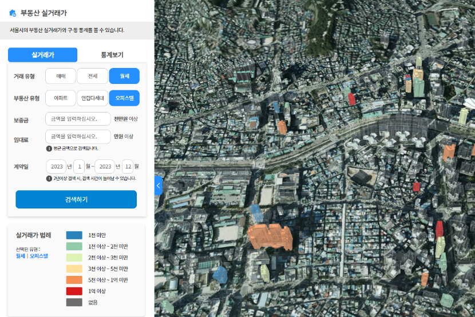
Task: Select 매매 transaction type
Action: (x=61, y=76)
